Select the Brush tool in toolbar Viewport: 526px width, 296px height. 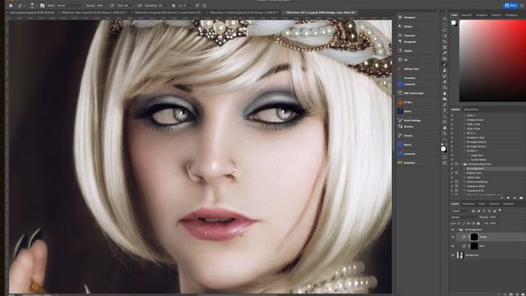[x=445, y=64]
